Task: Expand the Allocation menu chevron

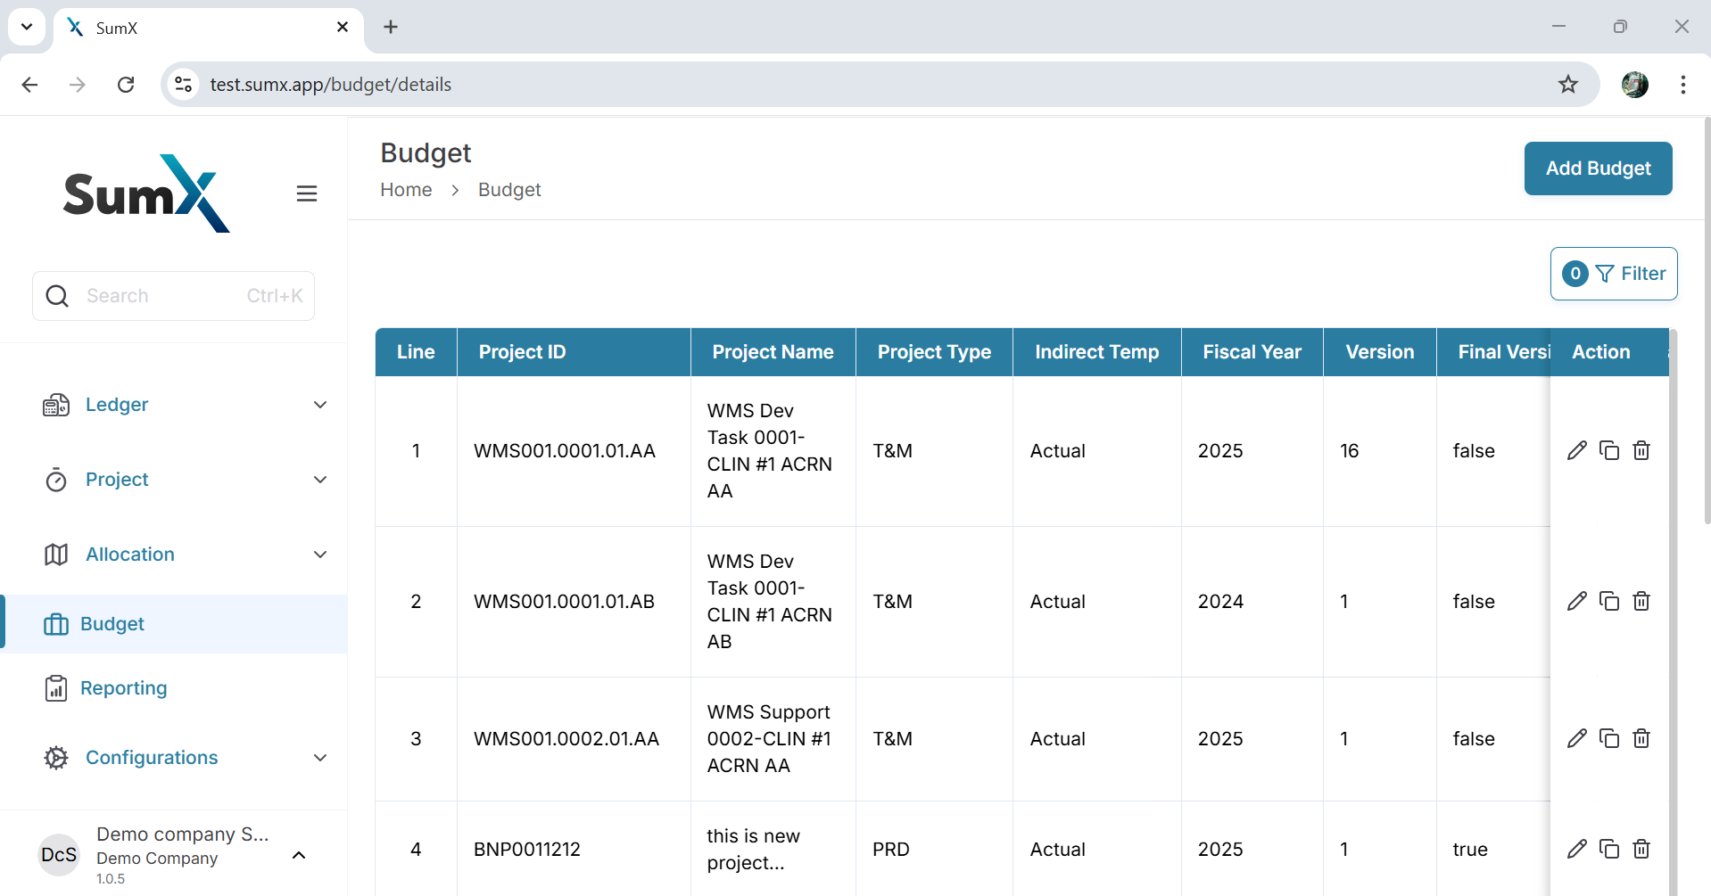Action: pos(320,555)
